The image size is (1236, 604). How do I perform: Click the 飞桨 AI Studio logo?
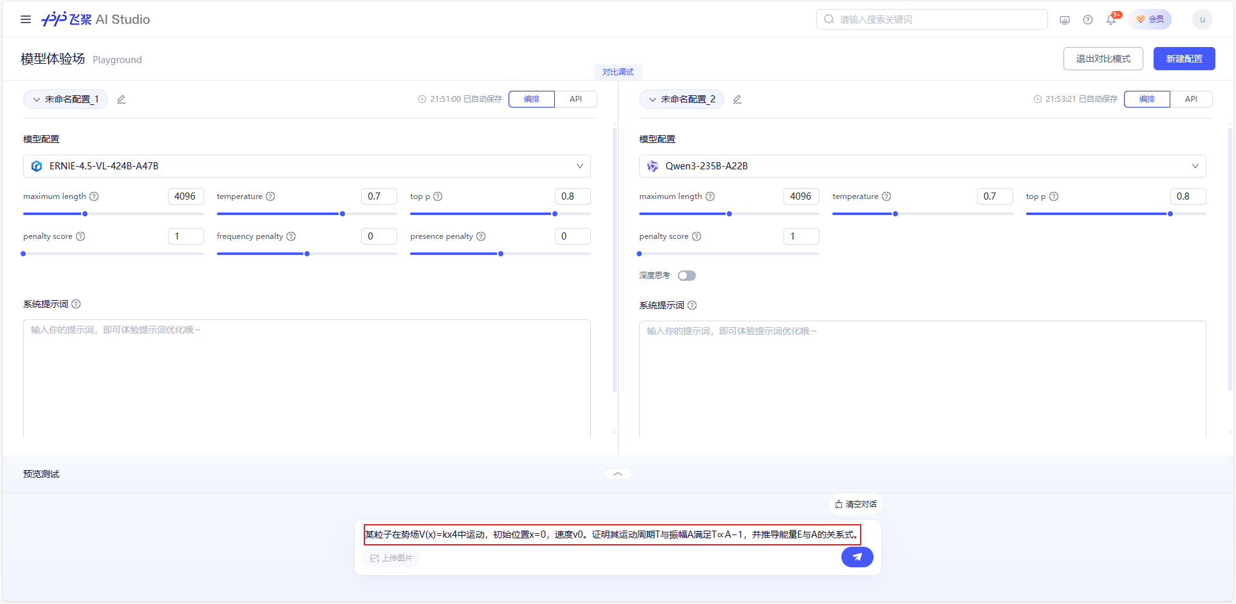pyautogui.click(x=95, y=19)
